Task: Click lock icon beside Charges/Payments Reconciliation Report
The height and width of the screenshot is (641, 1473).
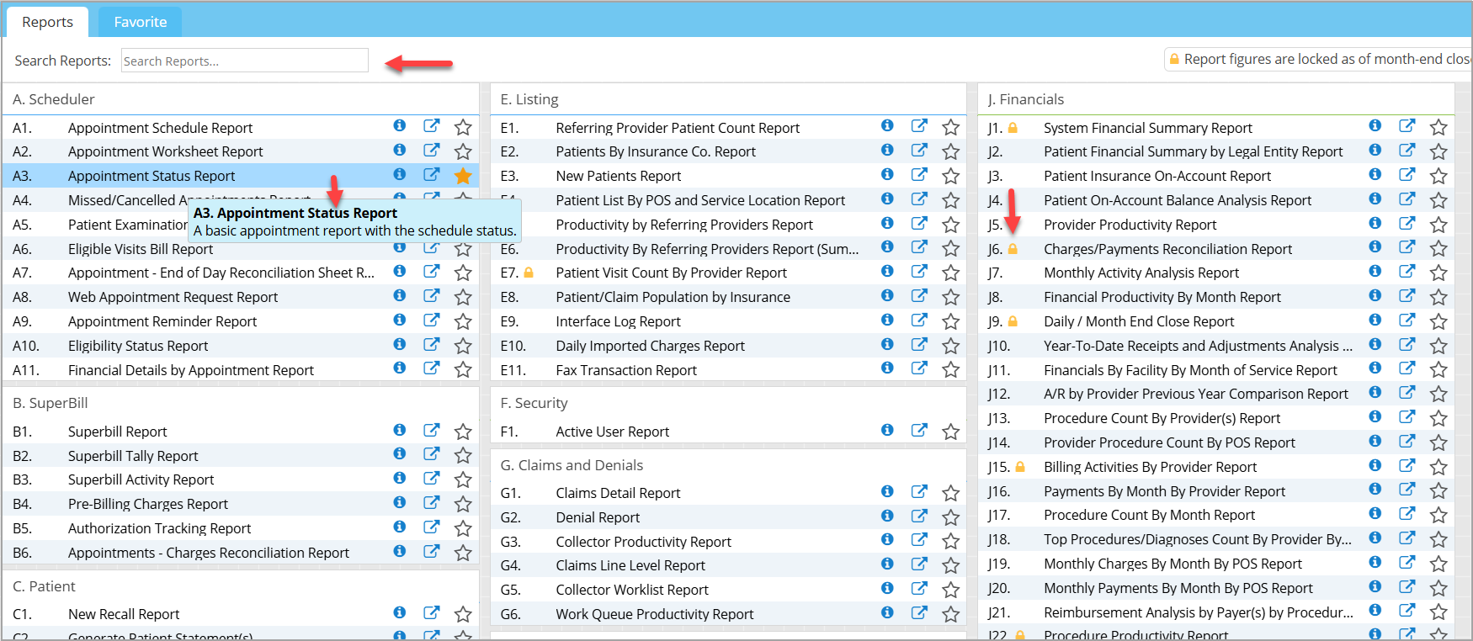Action: click(1013, 249)
